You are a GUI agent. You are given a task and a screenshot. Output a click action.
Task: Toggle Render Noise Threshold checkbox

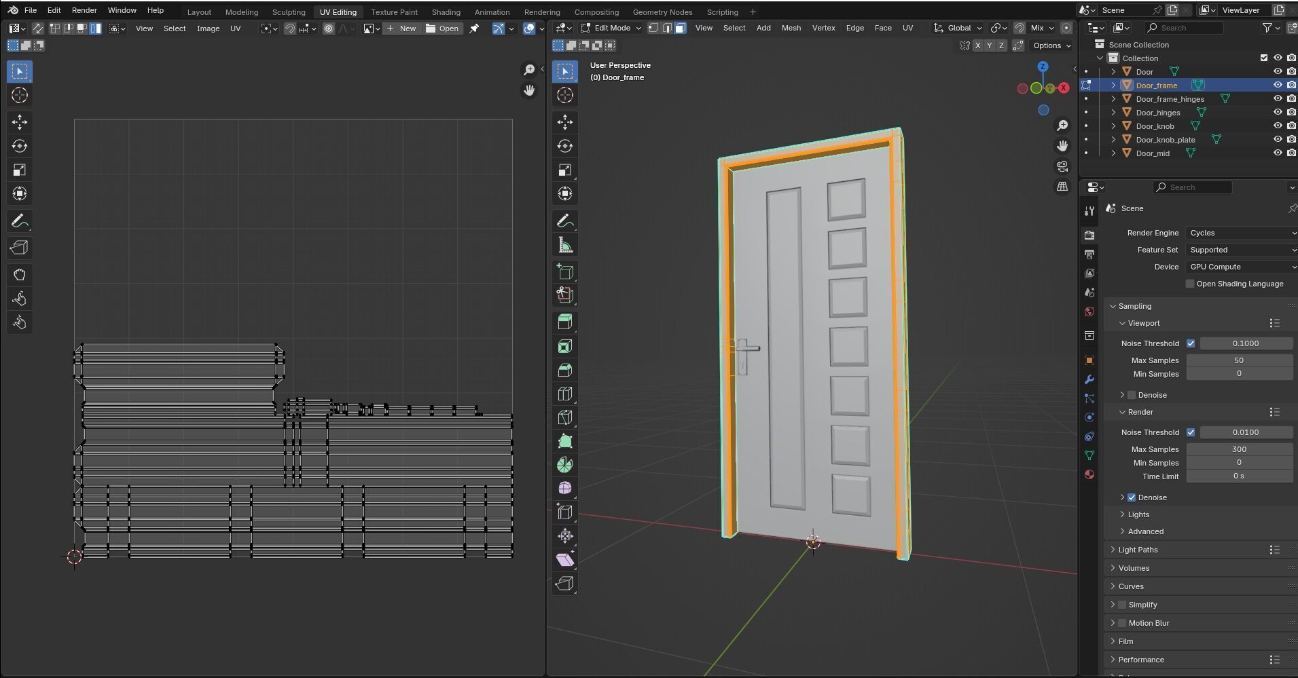click(x=1191, y=432)
